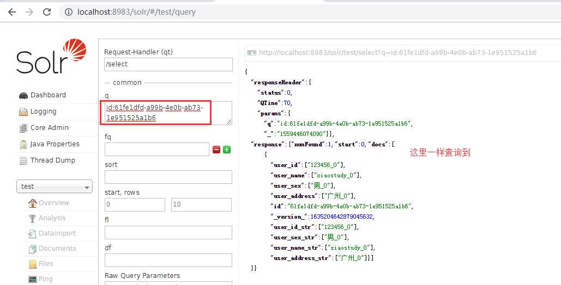561x285 pixels.
Task: Select the _version_ number value
Action: 342,217
